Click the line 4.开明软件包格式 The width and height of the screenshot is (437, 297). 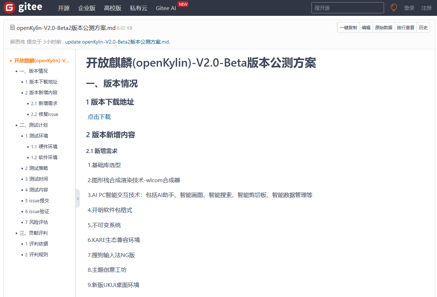click(110, 210)
